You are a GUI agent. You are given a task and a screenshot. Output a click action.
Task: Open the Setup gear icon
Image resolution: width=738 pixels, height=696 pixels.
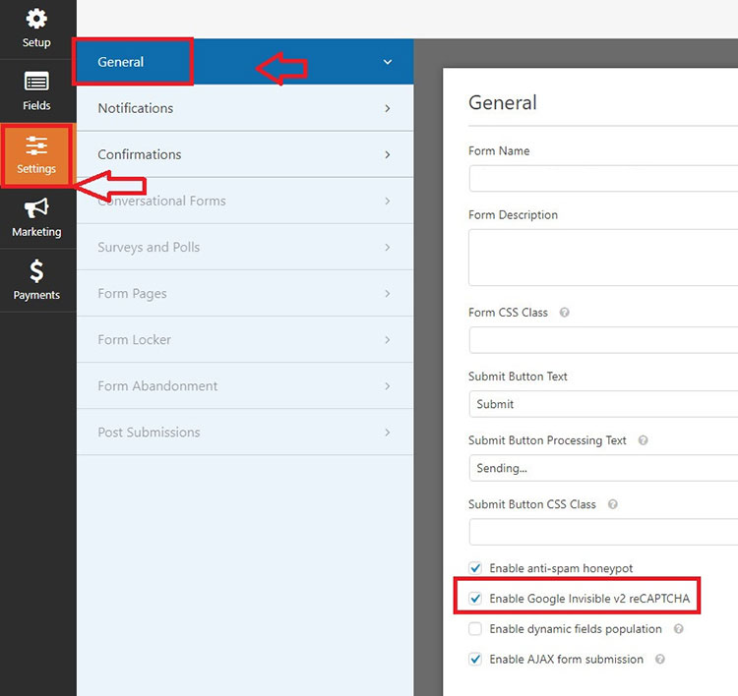(x=36, y=19)
